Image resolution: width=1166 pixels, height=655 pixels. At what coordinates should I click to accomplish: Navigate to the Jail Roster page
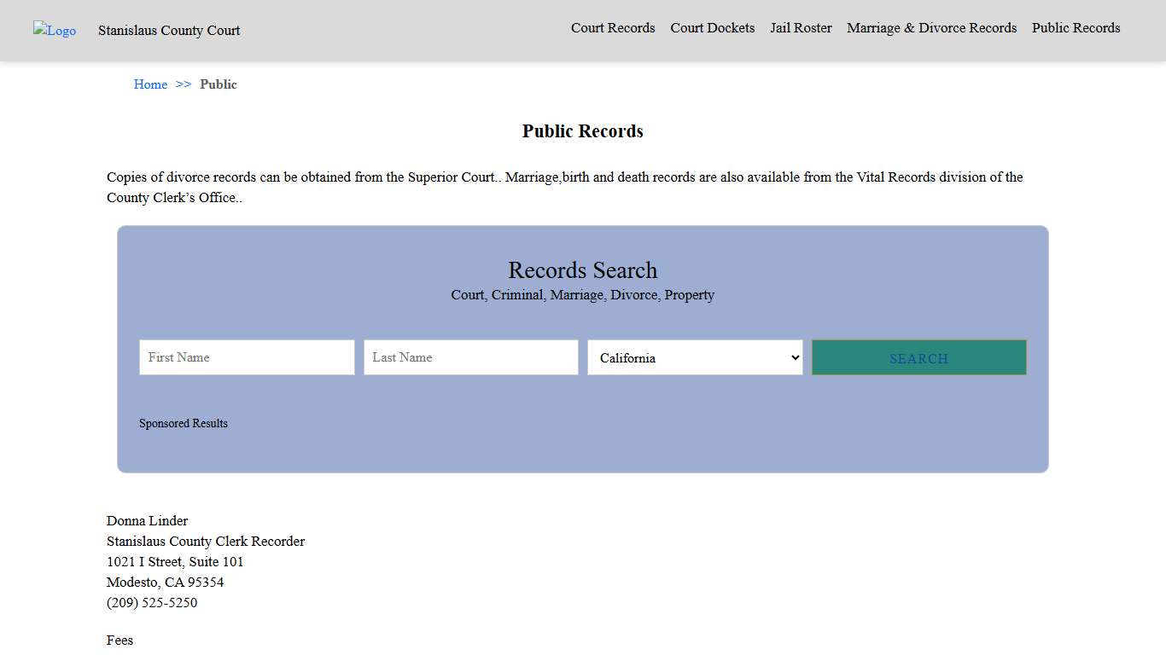tap(801, 28)
